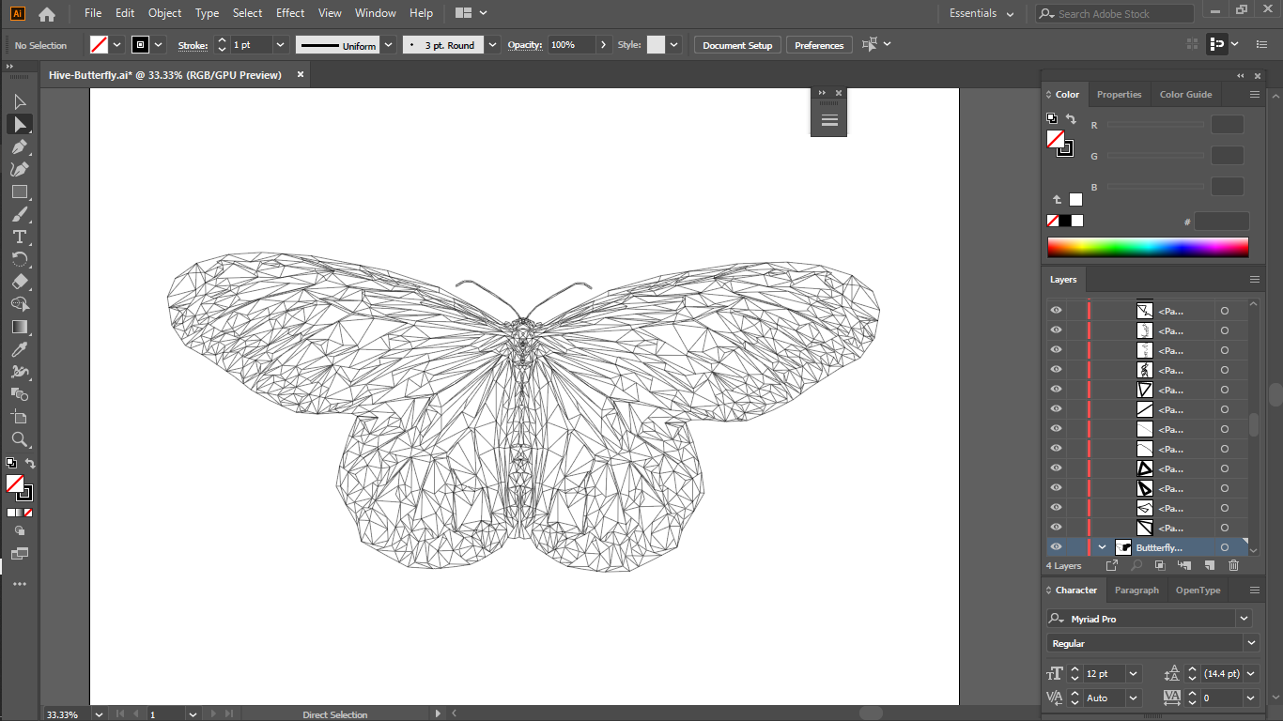Select the Type tool
Image resolution: width=1283 pixels, height=721 pixels.
20,237
